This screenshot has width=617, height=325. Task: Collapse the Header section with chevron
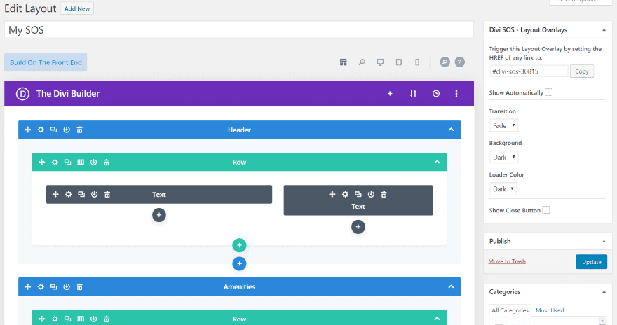pos(451,130)
